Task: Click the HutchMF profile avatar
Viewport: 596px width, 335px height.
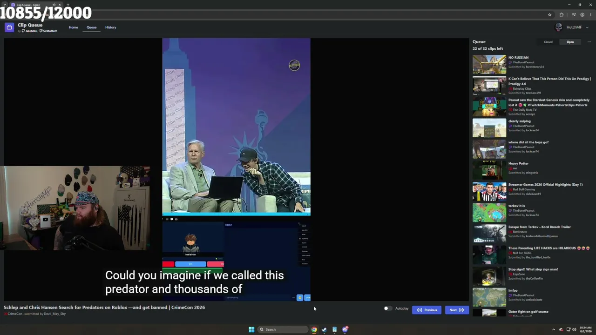Action: [x=559, y=27]
